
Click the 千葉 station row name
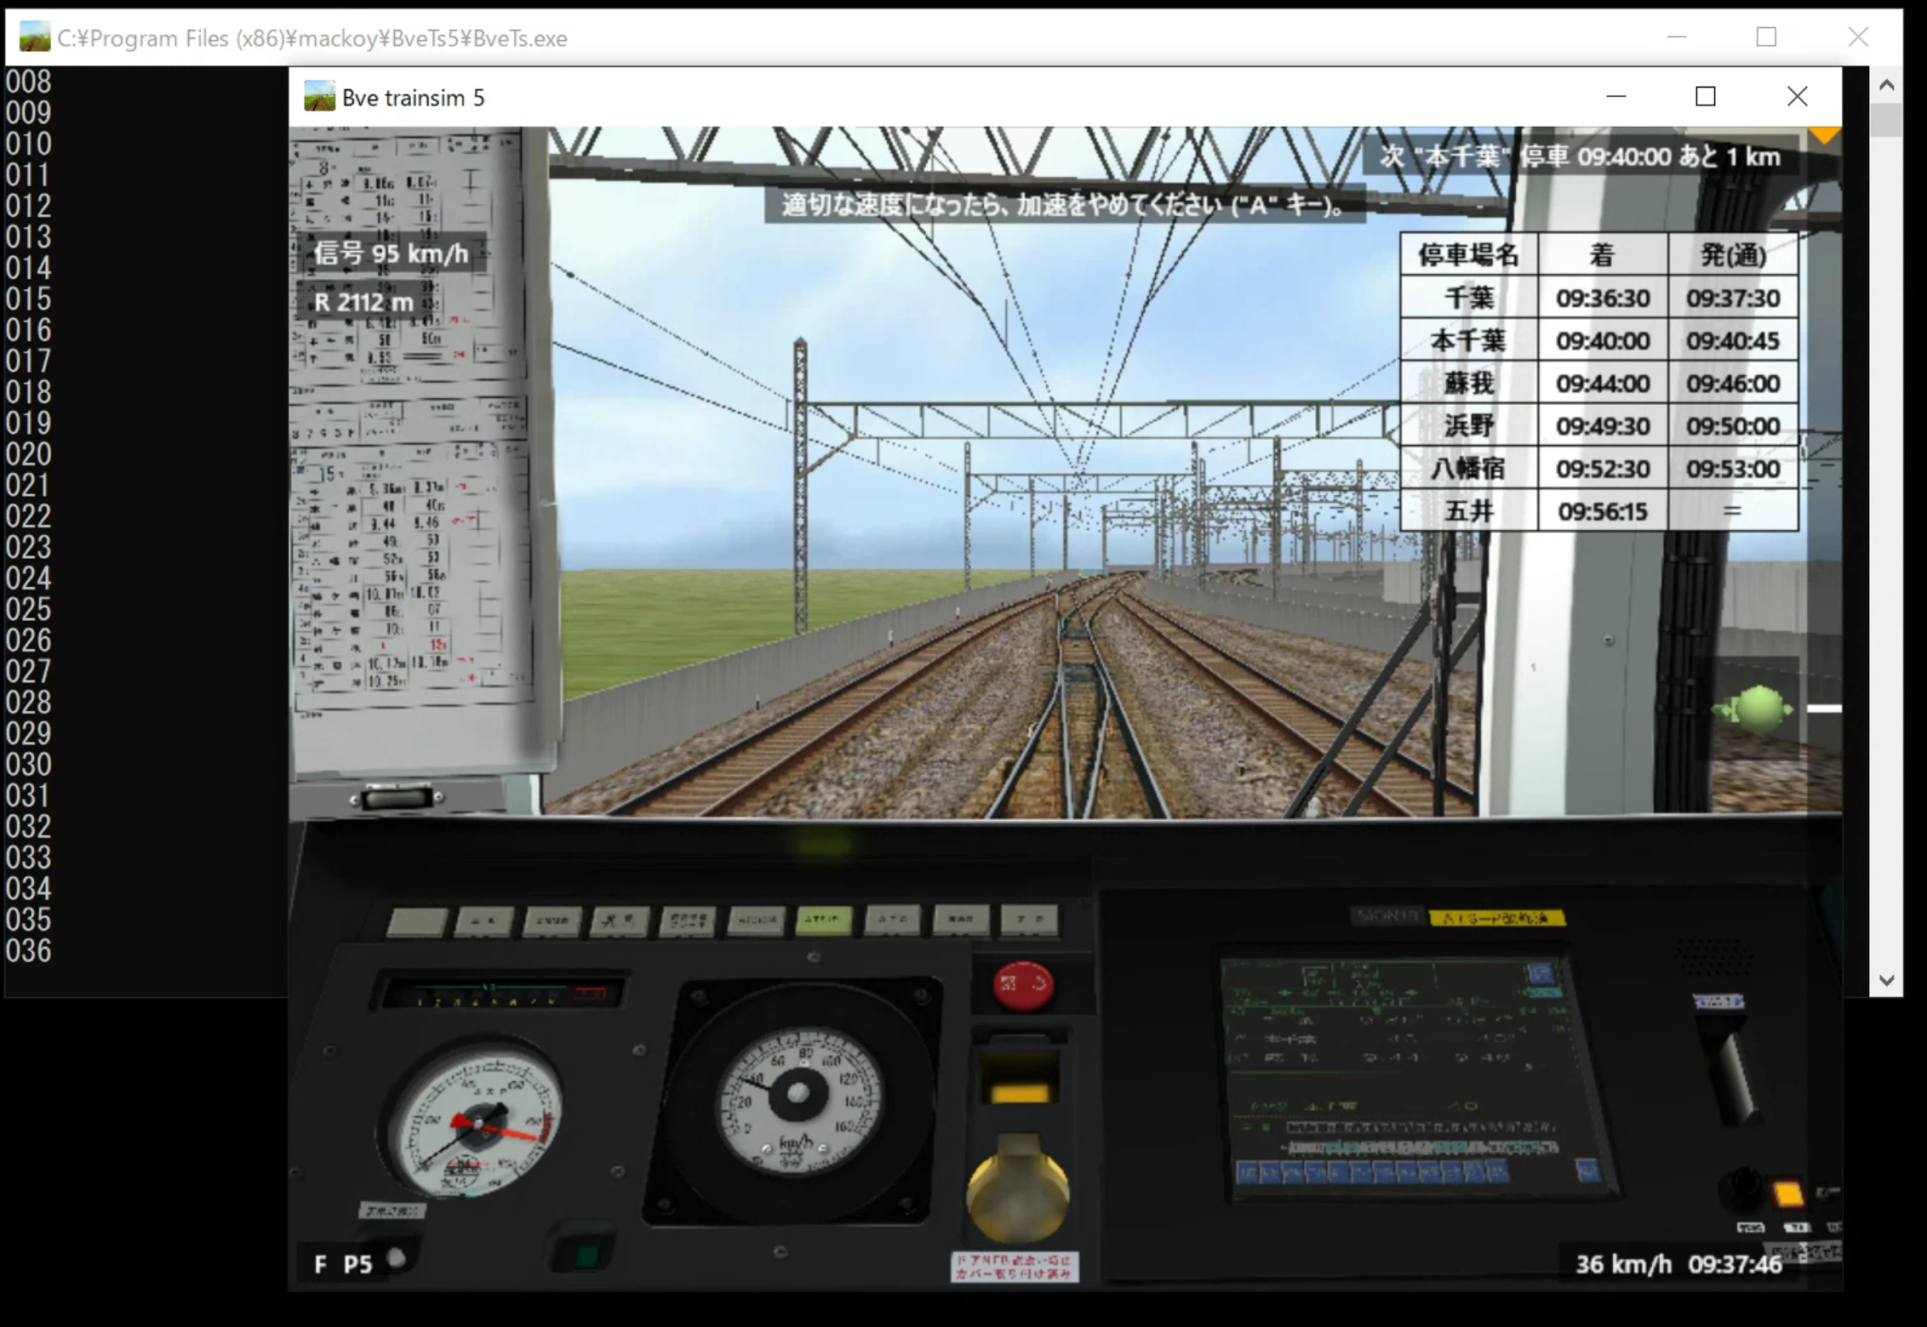tap(1469, 298)
